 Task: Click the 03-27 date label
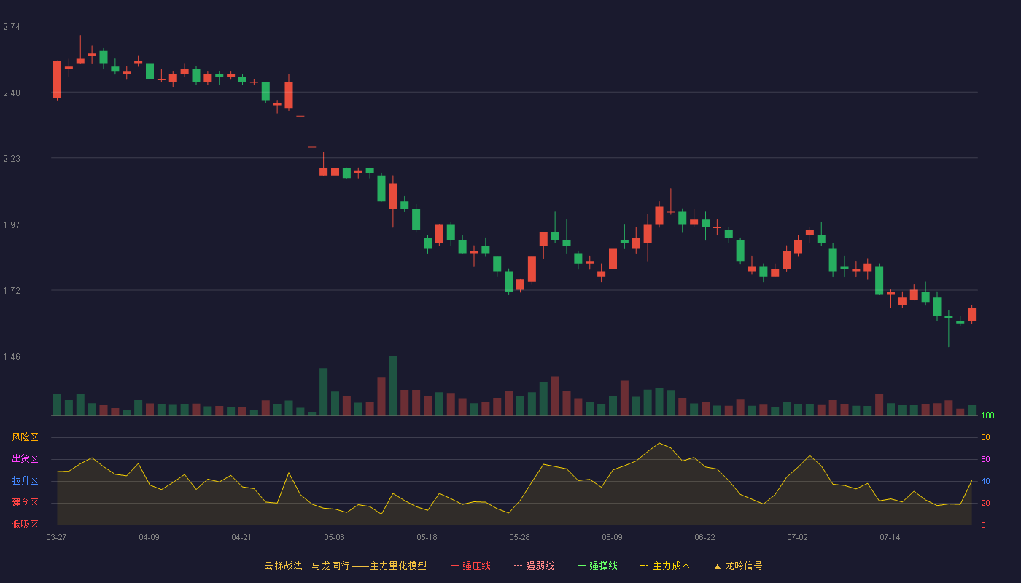point(56,537)
